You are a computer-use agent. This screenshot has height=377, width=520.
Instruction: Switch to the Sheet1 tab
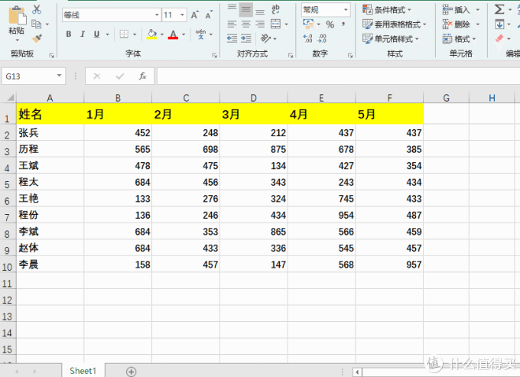pos(83,370)
